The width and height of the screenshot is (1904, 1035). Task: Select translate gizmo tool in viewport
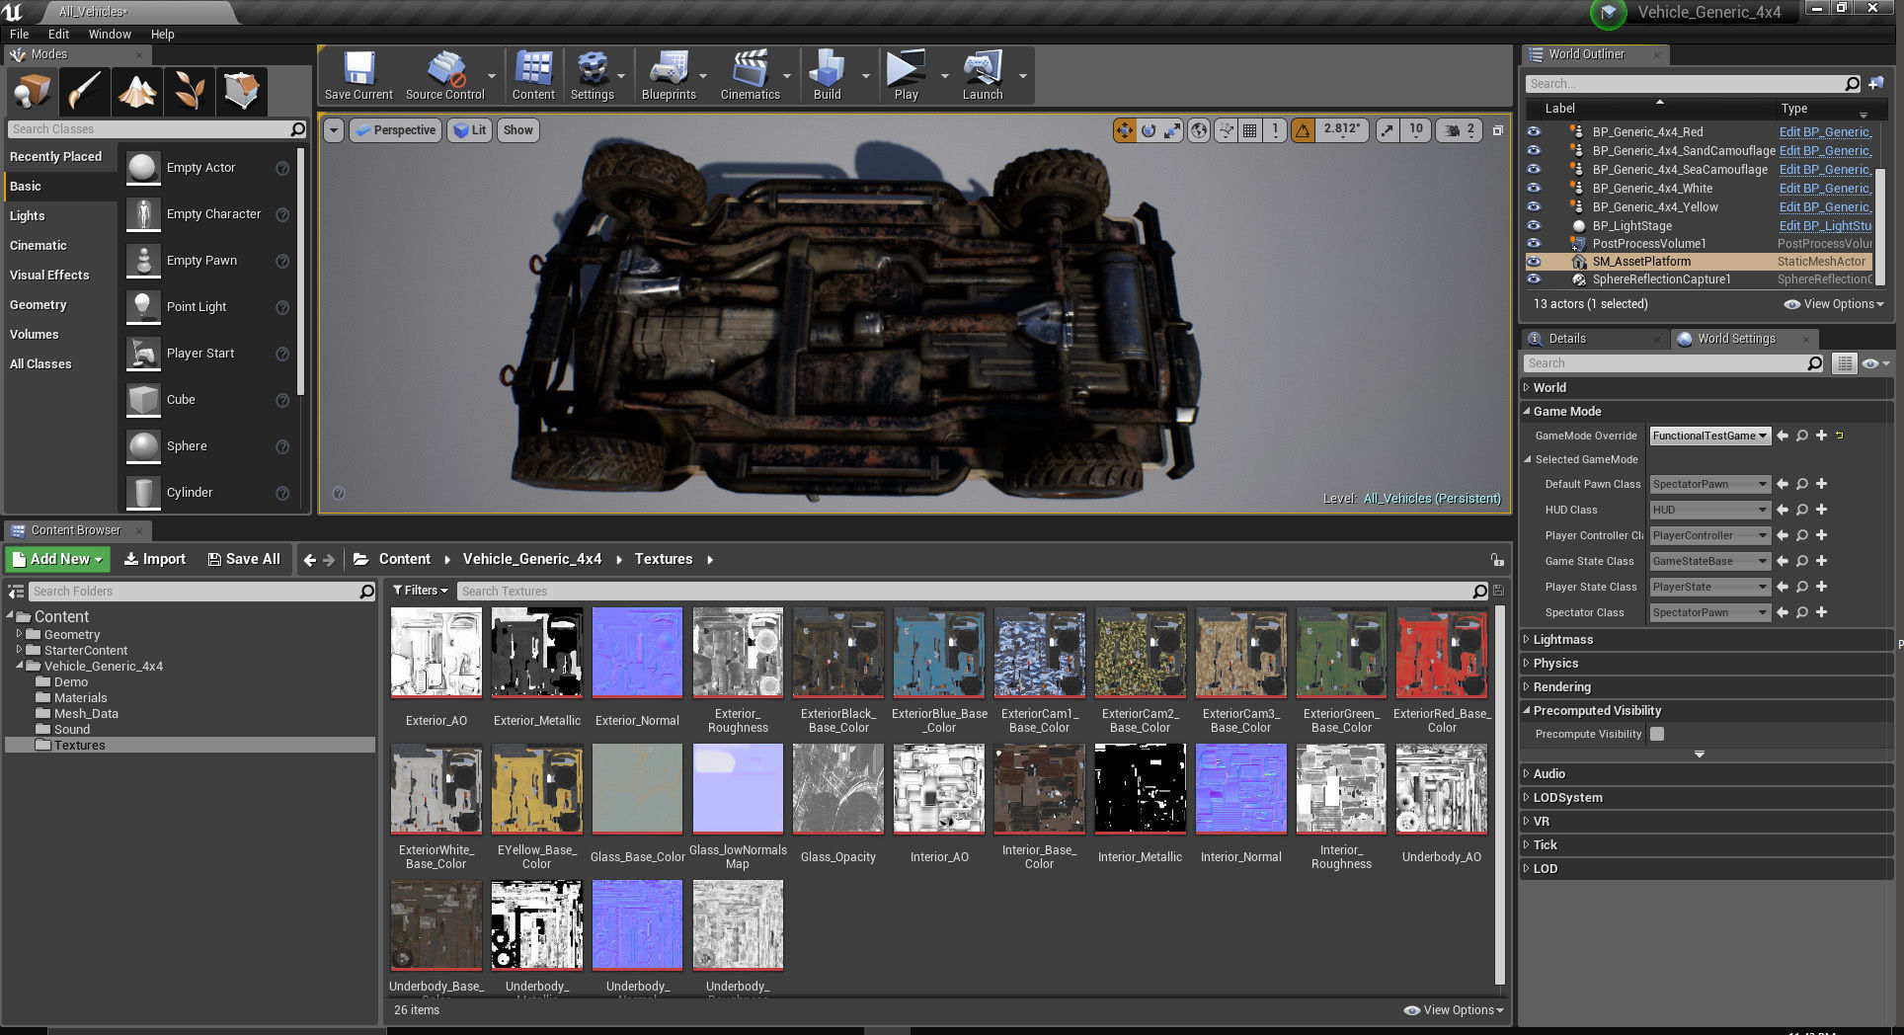1124,130
